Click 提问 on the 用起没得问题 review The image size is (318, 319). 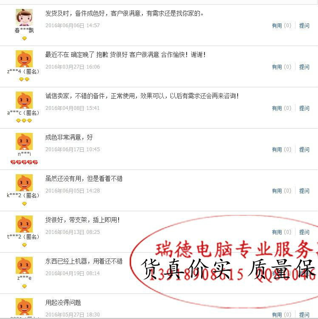(304, 315)
